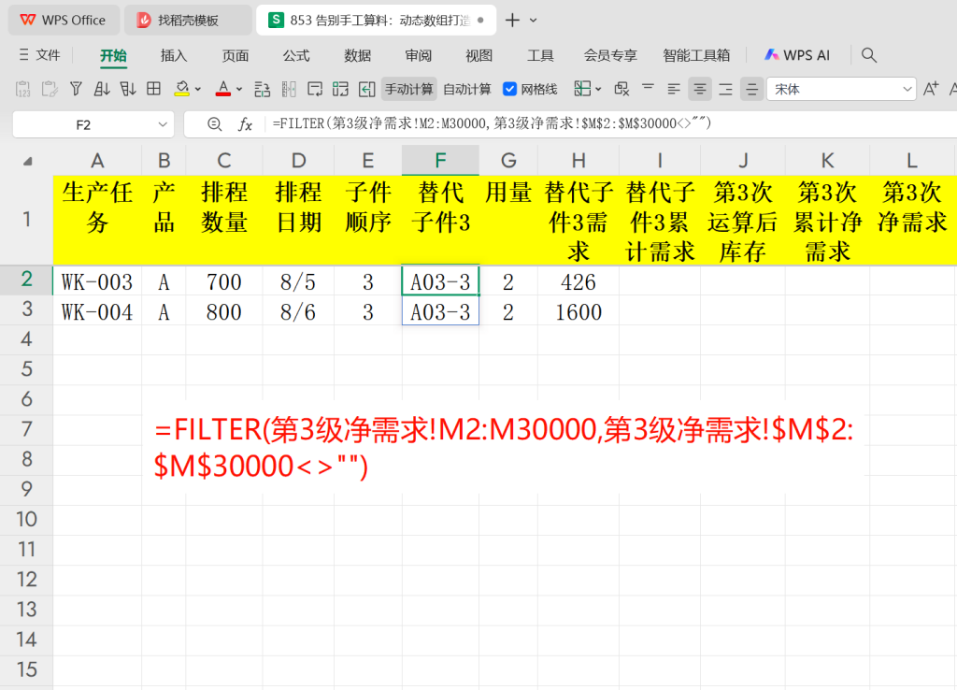Open the F2 name box dropdown
957x690 pixels.
click(x=163, y=124)
